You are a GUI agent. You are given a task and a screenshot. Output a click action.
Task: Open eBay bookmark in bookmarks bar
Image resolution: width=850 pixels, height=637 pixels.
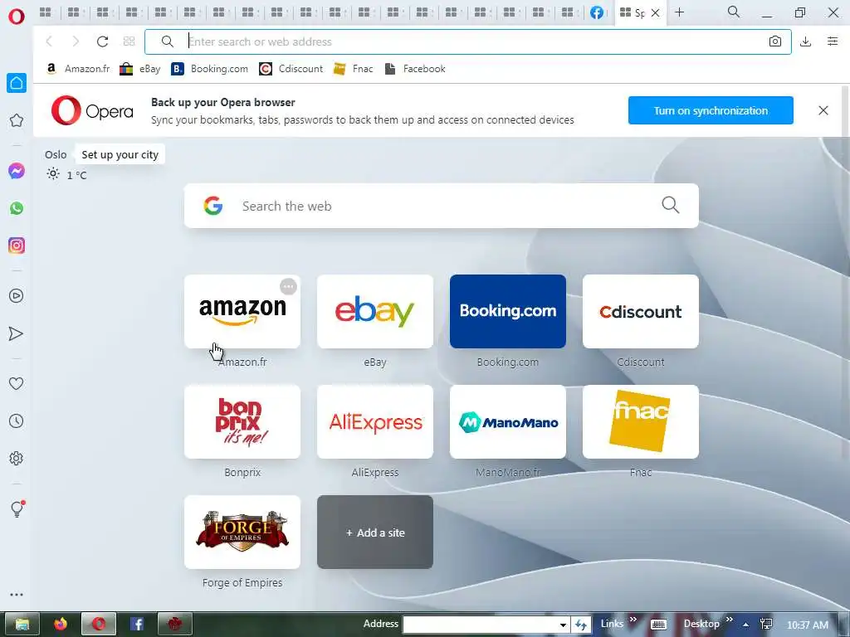point(139,69)
